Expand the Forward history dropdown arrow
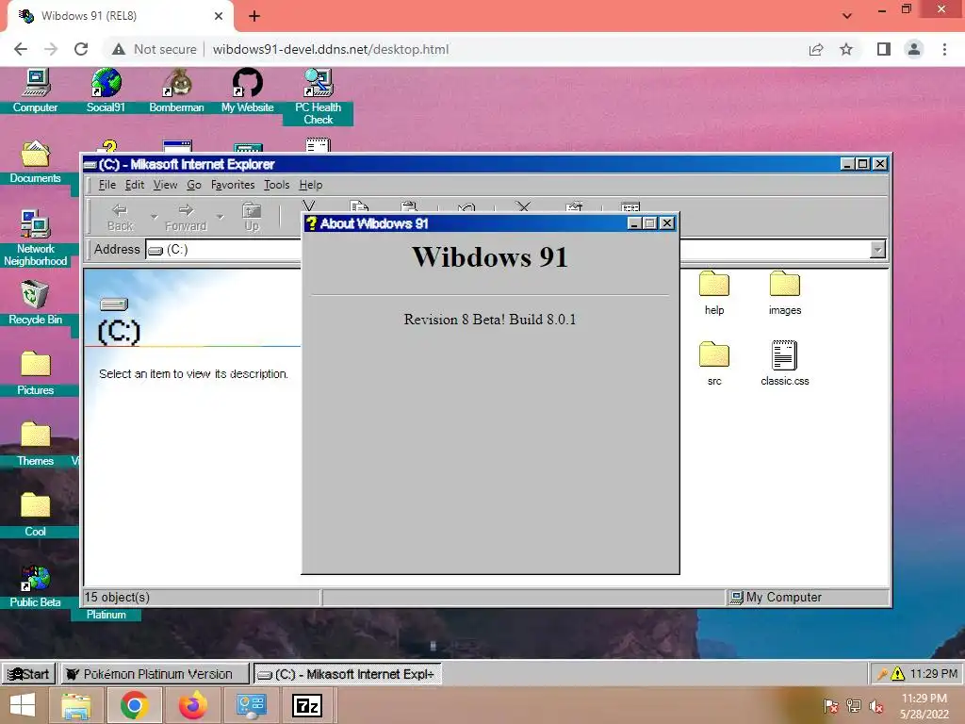 220,218
